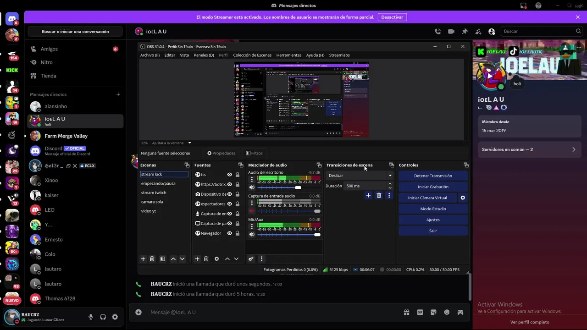The width and height of the screenshot is (587, 330).
Task: Start a video call in Discord header
Action: (451, 31)
